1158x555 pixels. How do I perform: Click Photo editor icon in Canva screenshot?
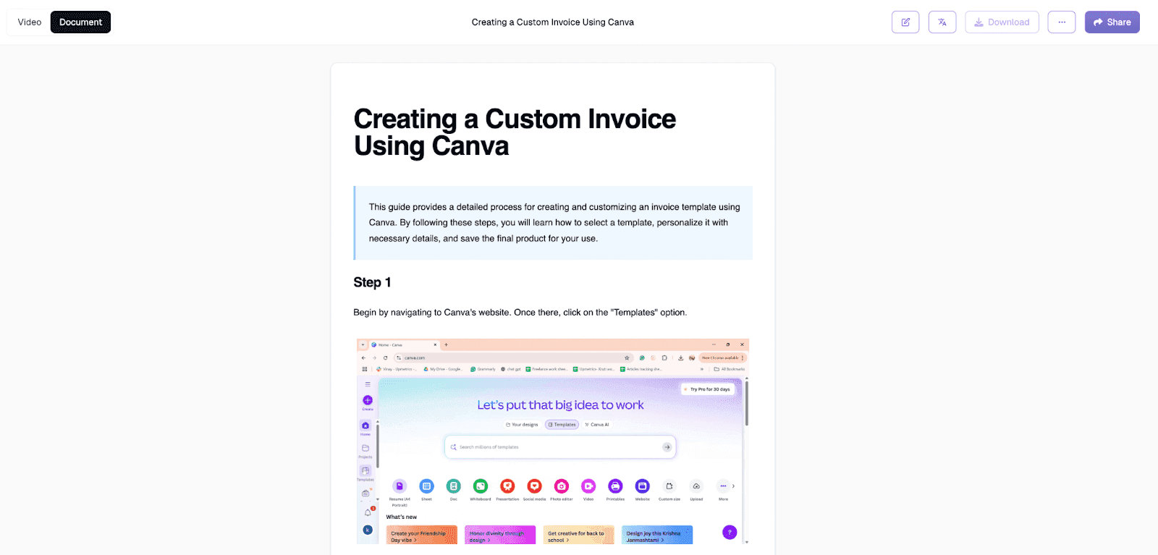[562, 486]
